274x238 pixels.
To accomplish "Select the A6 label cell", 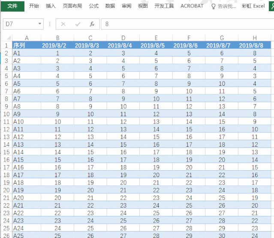I will pos(27,91).
